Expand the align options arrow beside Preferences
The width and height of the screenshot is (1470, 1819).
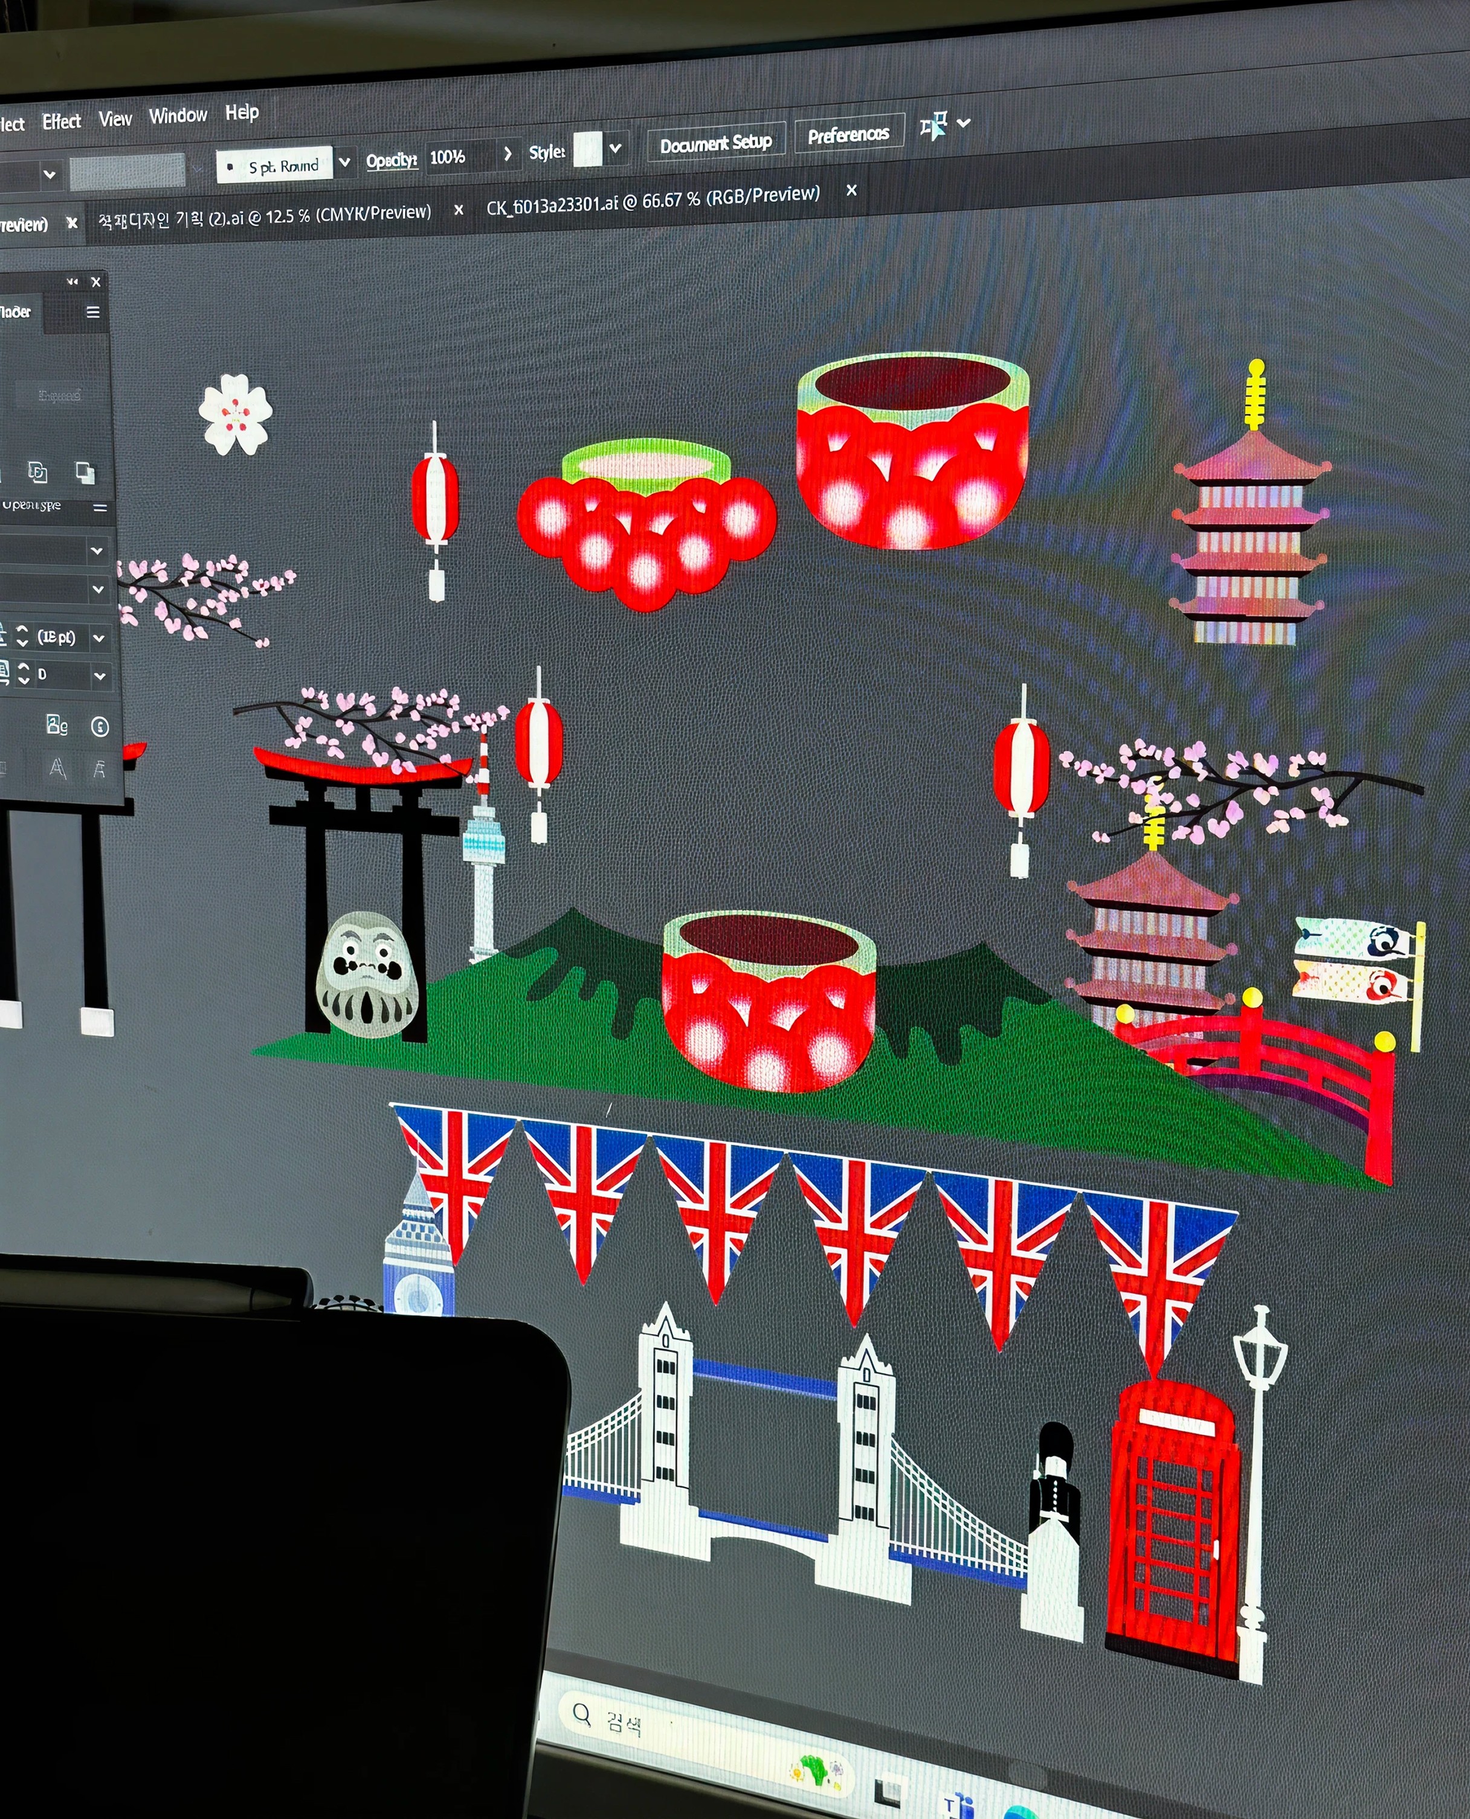(x=964, y=124)
